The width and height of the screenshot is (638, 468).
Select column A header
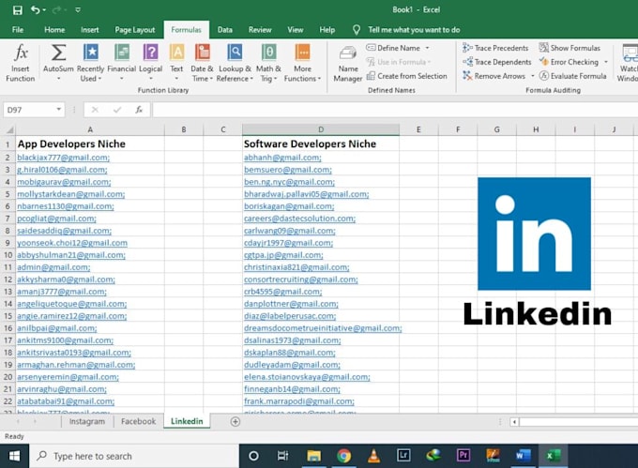[x=90, y=129]
